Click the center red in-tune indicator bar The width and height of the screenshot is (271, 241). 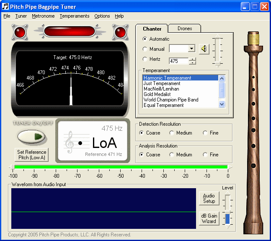70,32
